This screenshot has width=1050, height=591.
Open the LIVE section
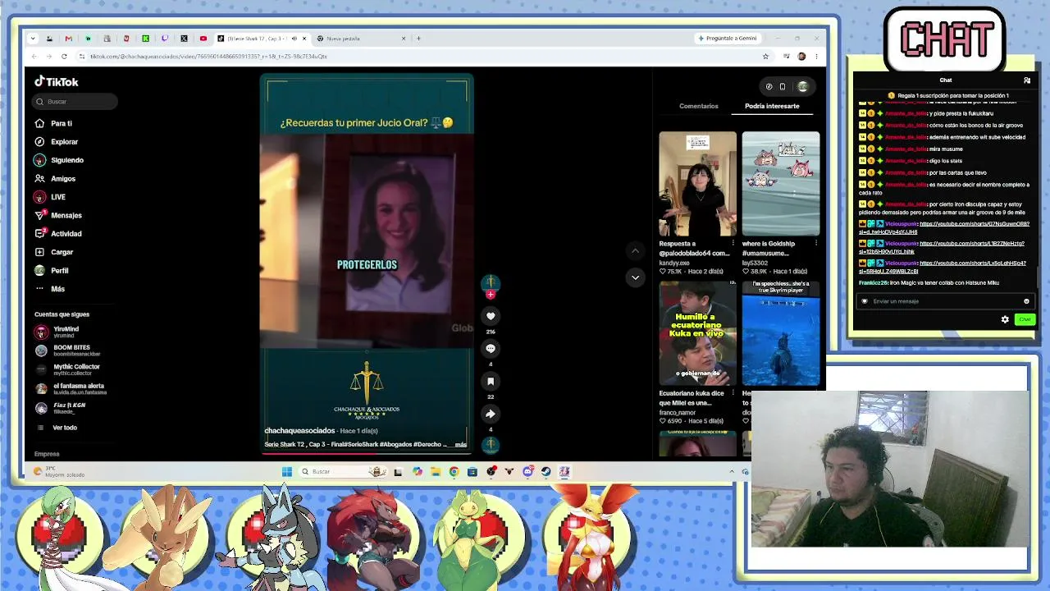[x=50, y=197]
